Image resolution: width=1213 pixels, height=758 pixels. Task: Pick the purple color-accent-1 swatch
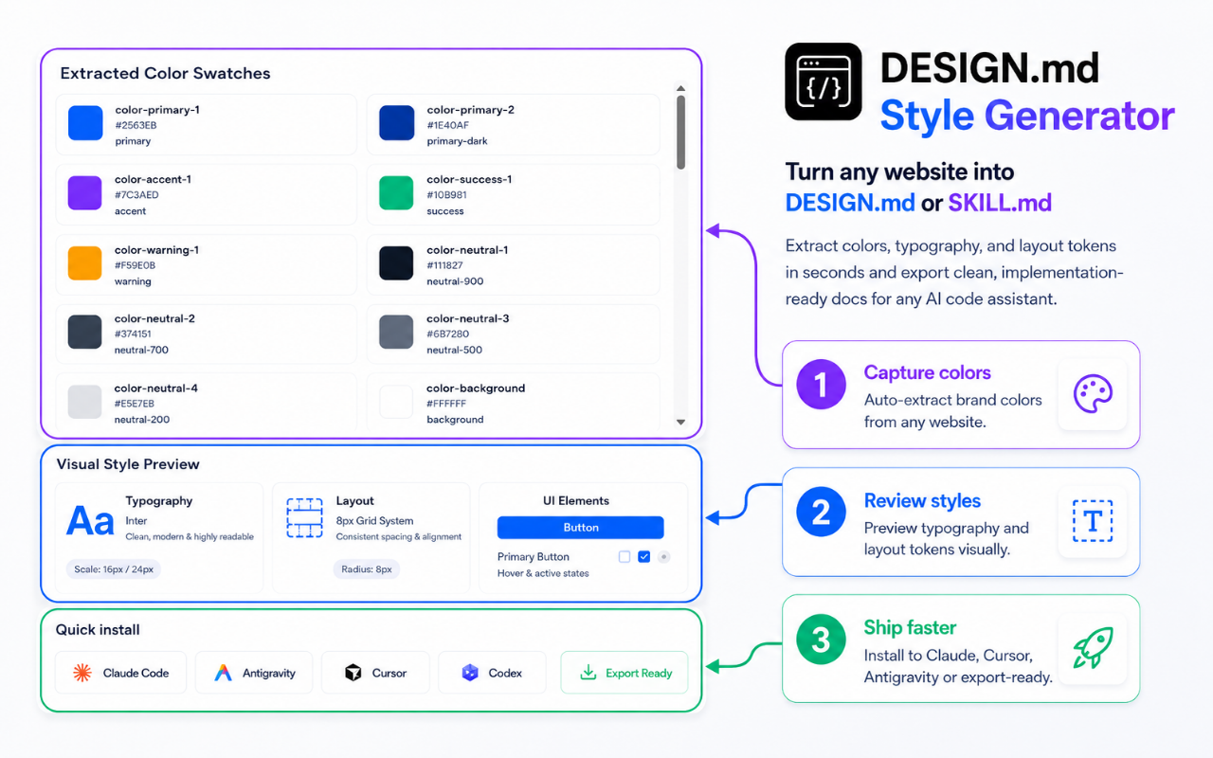tap(85, 193)
